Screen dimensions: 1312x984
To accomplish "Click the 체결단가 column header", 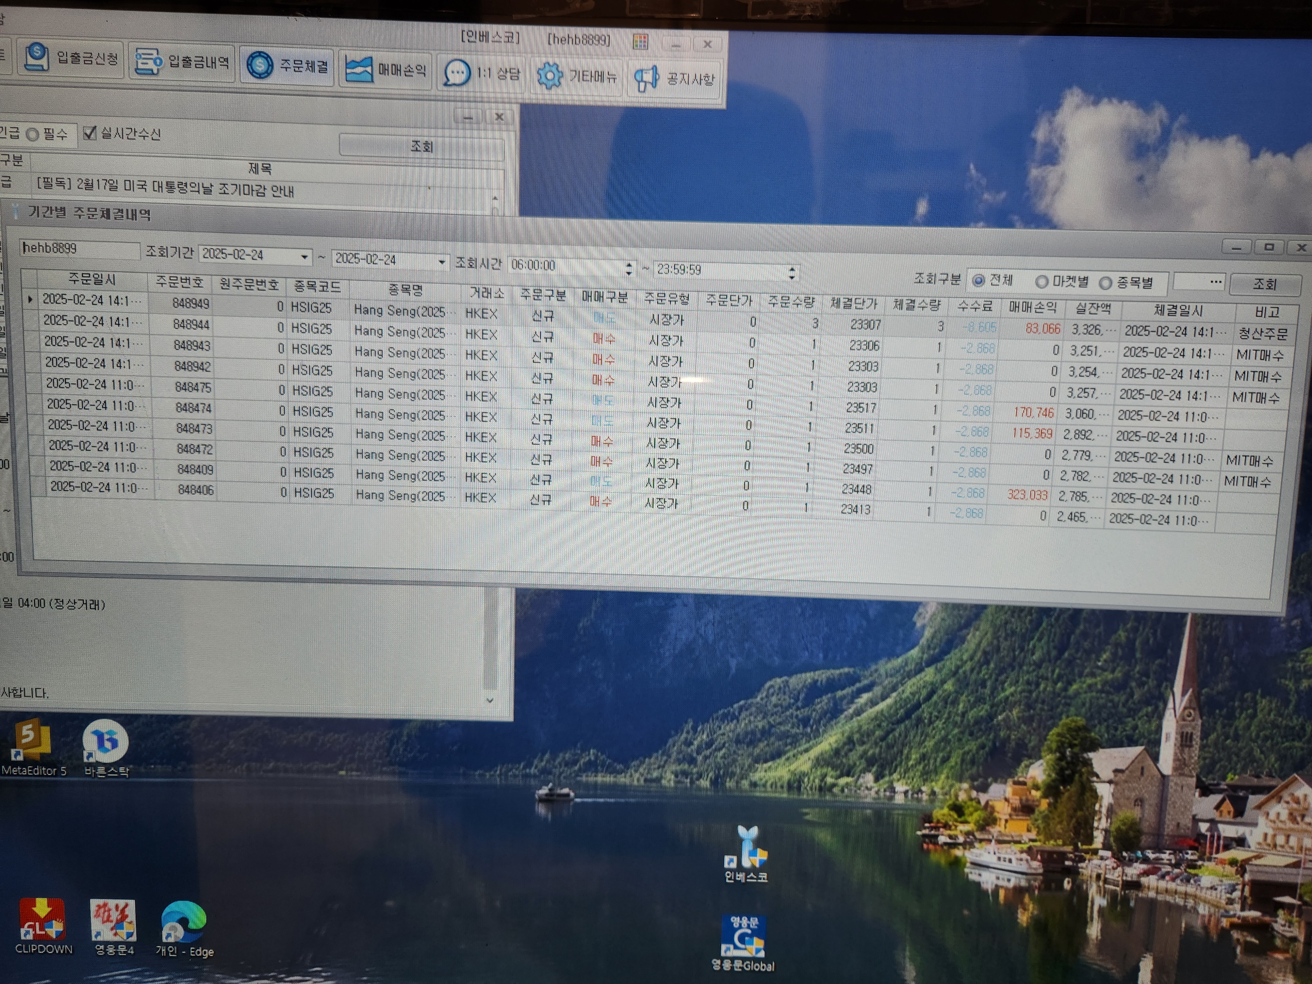I will coord(853,304).
